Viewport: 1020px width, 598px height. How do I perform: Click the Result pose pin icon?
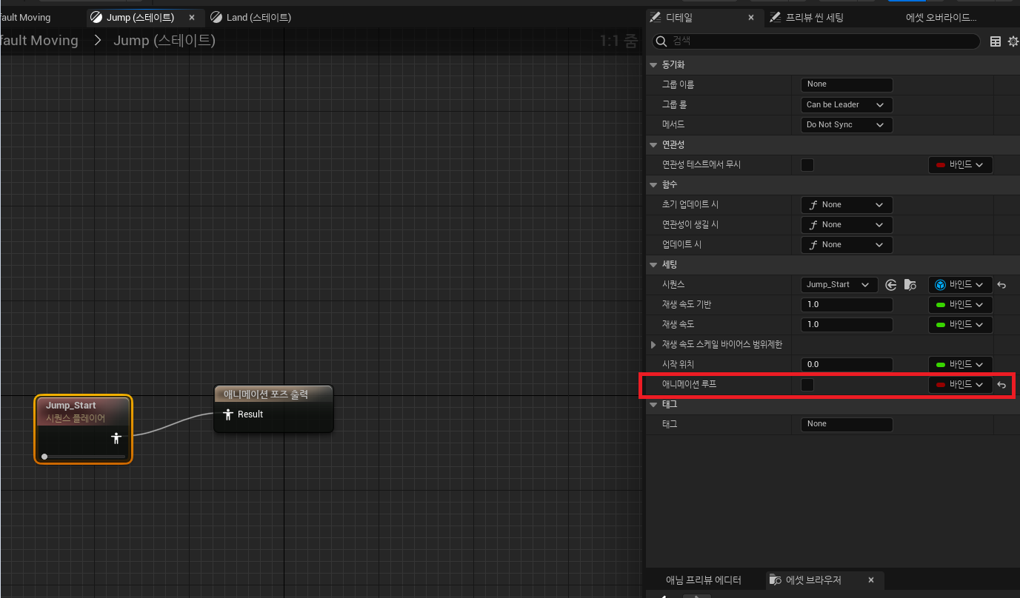click(228, 414)
